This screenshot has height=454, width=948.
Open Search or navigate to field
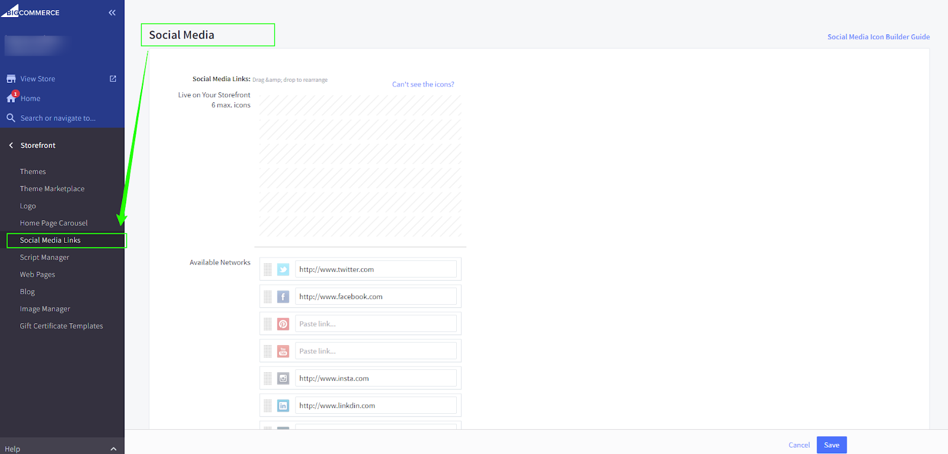57,118
